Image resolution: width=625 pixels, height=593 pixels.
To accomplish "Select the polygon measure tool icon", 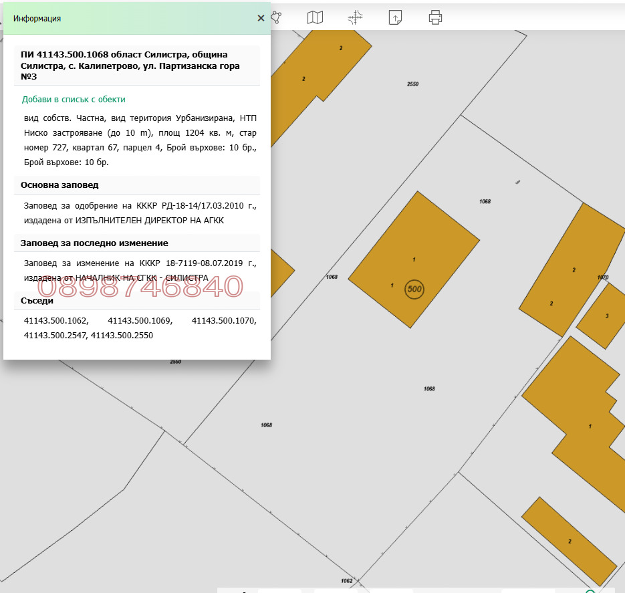I will click(276, 17).
